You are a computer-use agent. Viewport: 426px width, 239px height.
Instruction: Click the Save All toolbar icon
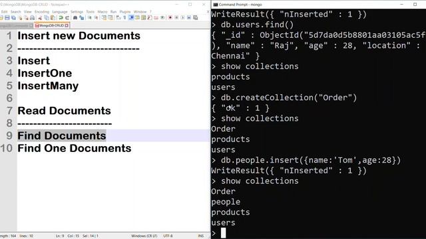point(13,18)
